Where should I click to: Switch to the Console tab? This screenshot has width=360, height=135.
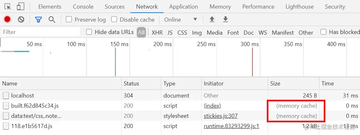pyautogui.click(x=83, y=7)
